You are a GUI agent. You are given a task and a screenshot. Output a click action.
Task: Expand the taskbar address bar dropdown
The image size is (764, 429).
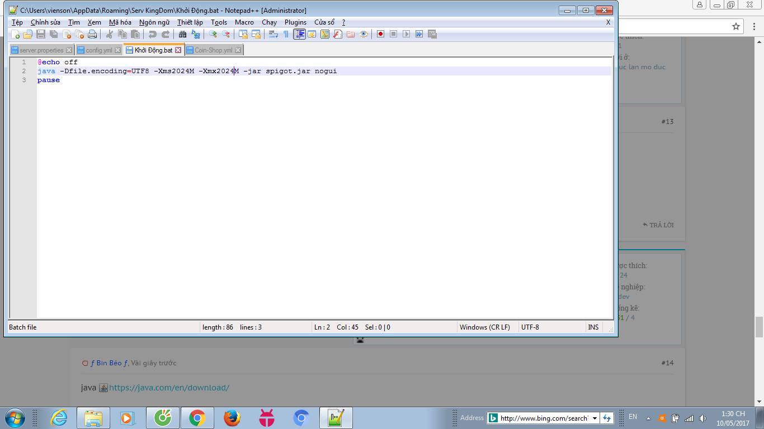pos(595,418)
